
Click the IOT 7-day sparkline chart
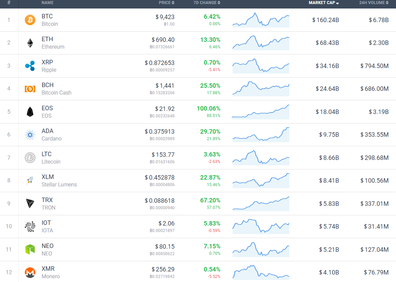coord(261,227)
